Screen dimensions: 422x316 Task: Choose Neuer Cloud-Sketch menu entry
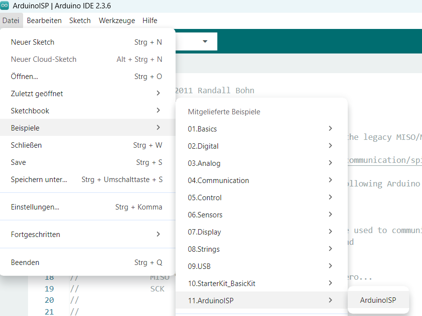point(87,59)
